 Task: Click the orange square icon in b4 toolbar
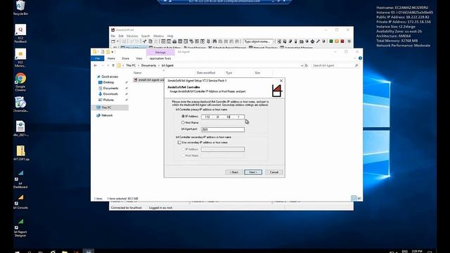337,41
